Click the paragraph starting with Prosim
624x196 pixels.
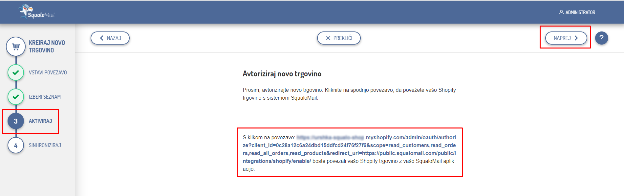pyautogui.click(x=349, y=94)
